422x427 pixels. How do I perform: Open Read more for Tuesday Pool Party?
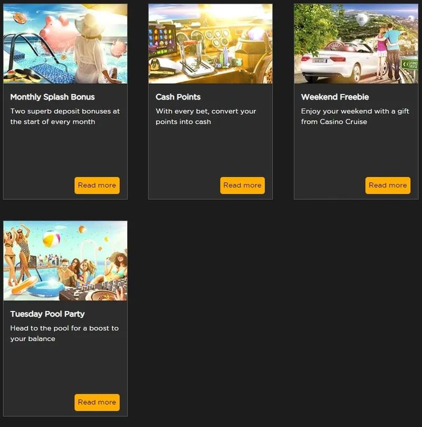(97, 402)
